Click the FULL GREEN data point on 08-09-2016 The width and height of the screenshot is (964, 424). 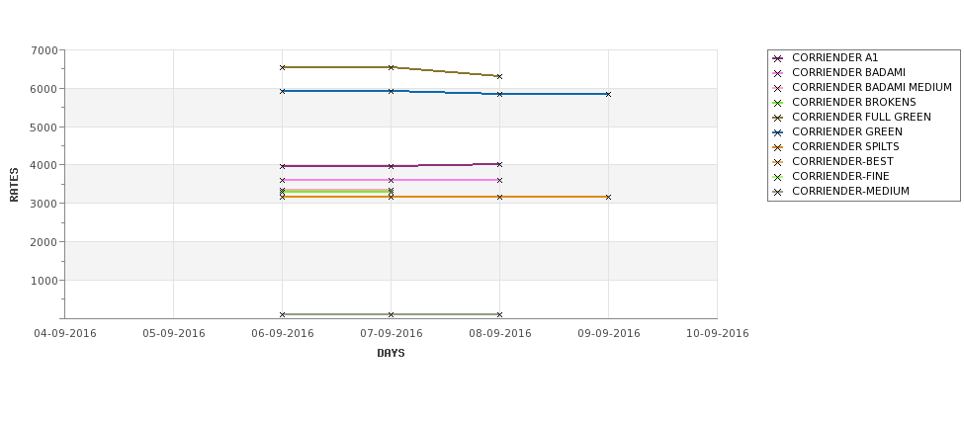(x=500, y=77)
